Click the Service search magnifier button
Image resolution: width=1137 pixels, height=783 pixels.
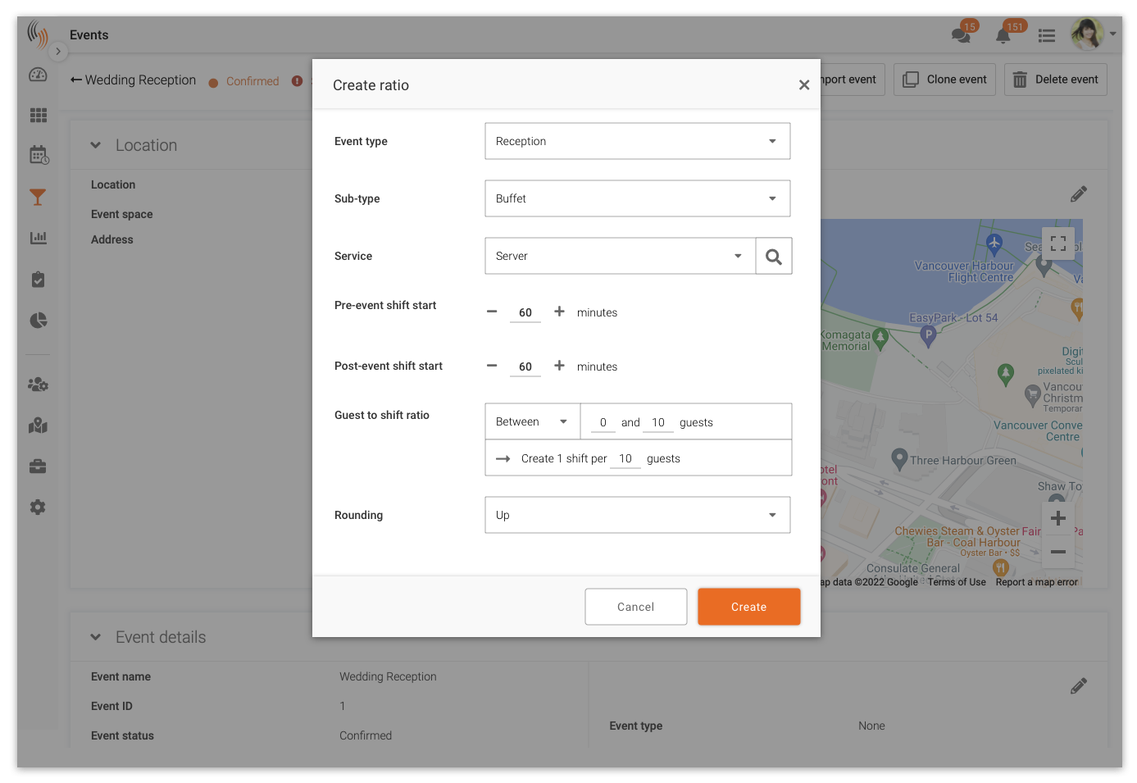773,256
